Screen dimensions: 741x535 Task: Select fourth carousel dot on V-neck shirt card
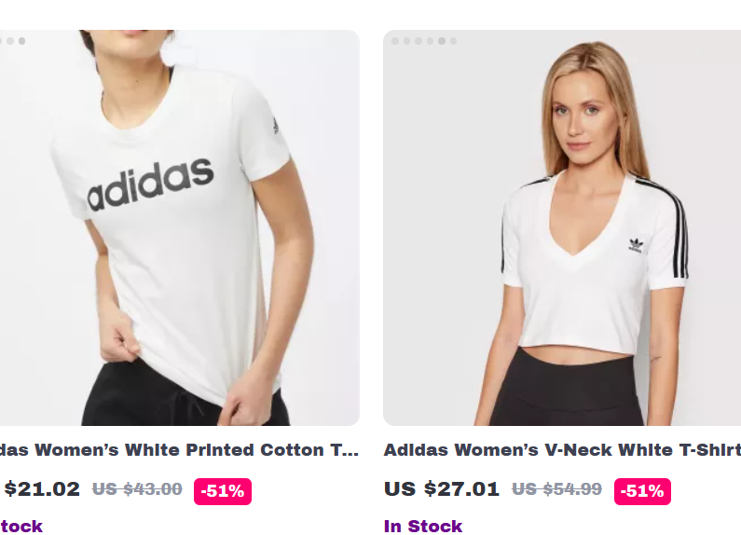click(x=431, y=41)
